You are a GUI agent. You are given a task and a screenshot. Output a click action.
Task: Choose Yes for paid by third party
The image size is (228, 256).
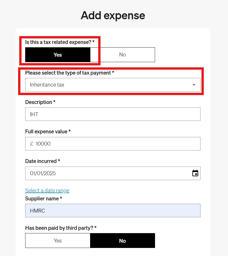[x=58, y=241]
